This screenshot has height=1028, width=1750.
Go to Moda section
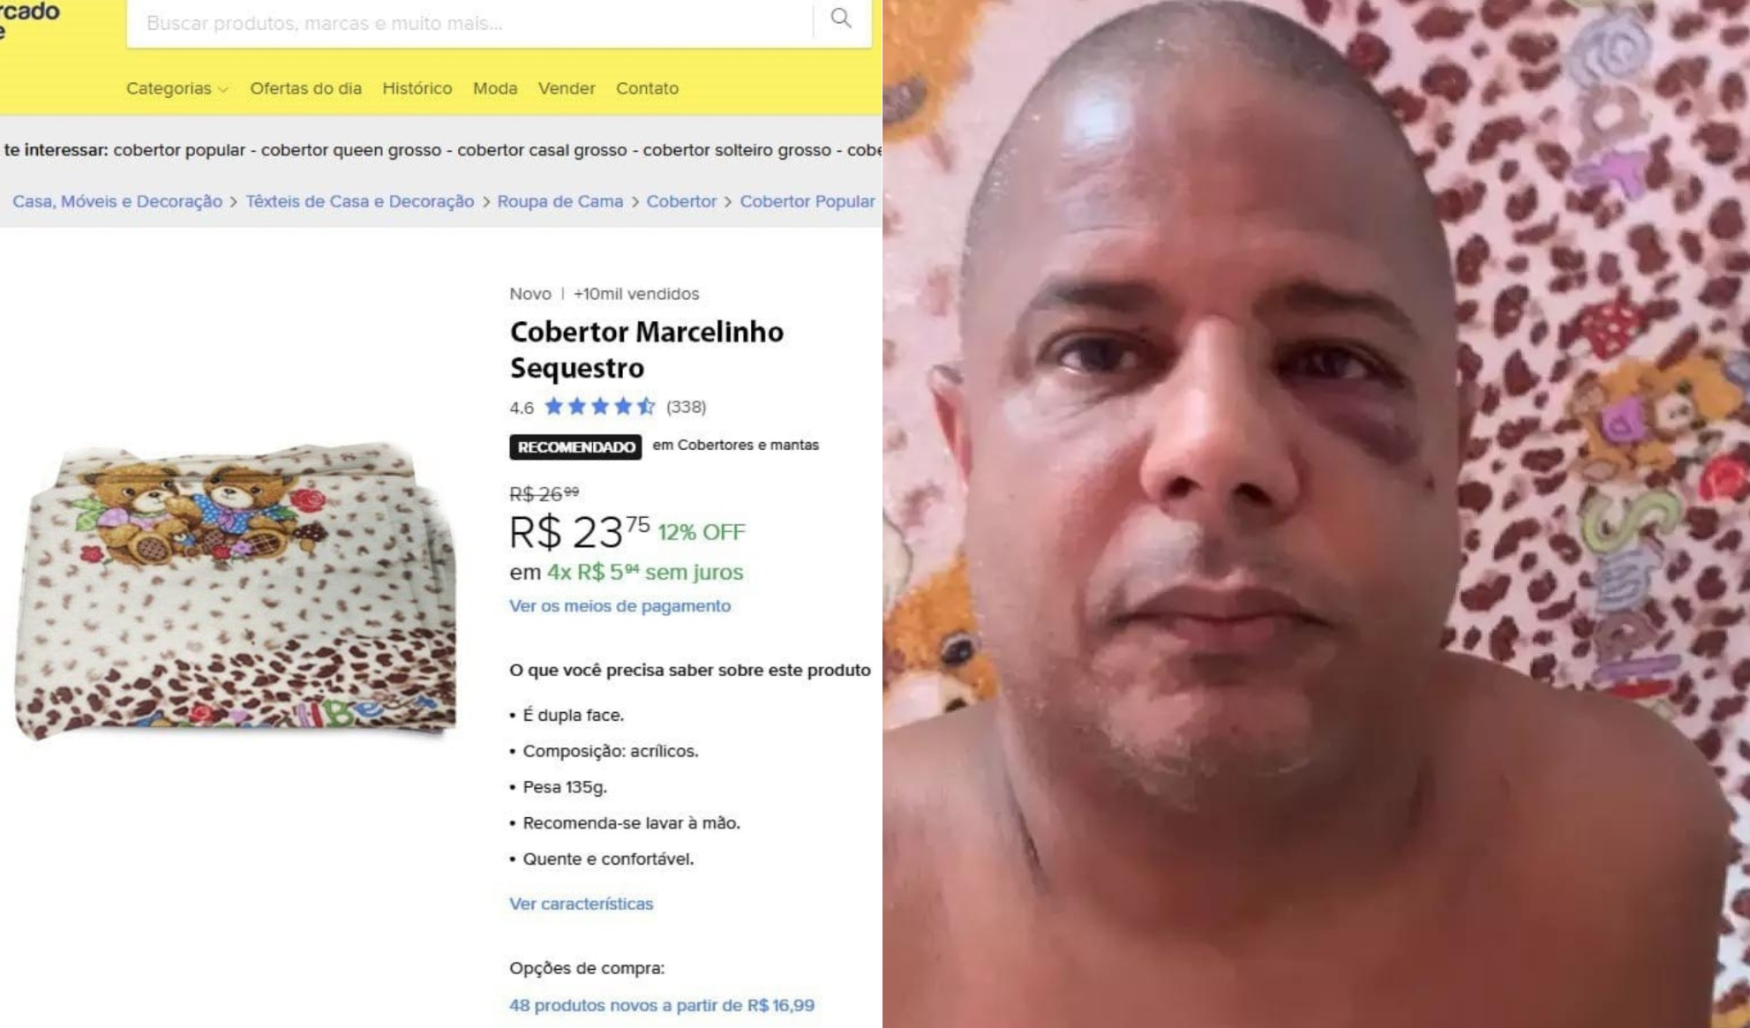[x=495, y=88]
